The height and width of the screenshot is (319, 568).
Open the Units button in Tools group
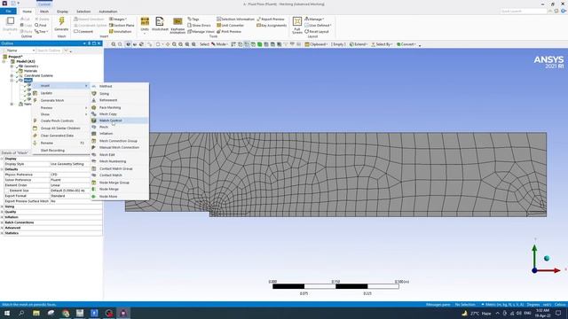click(145, 24)
